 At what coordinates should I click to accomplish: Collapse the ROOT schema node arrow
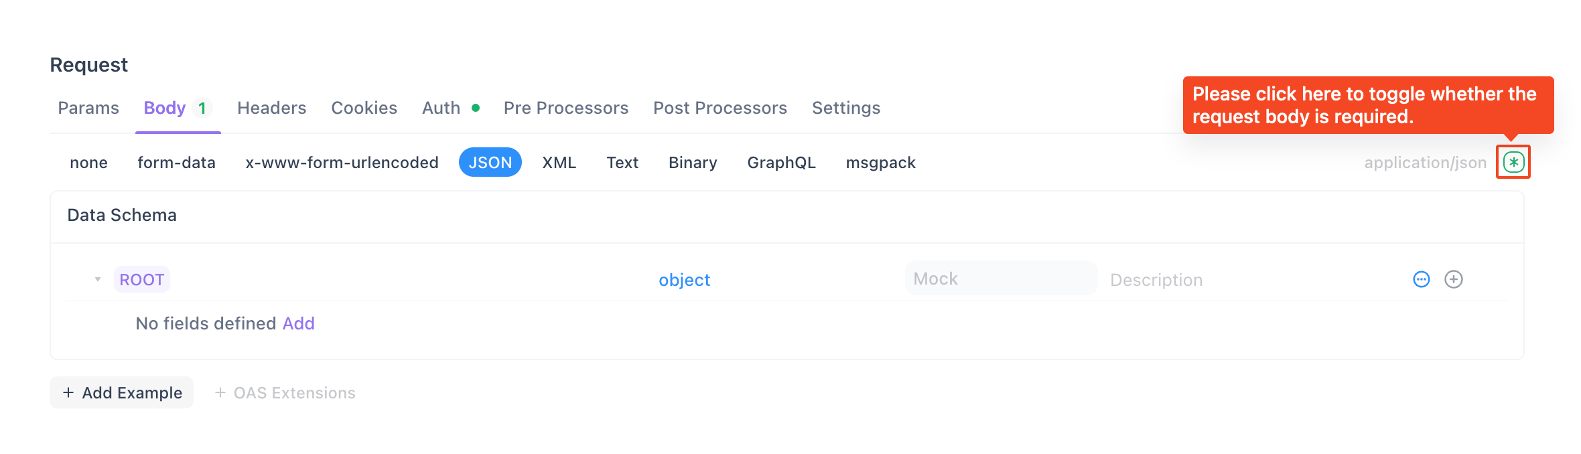(98, 279)
